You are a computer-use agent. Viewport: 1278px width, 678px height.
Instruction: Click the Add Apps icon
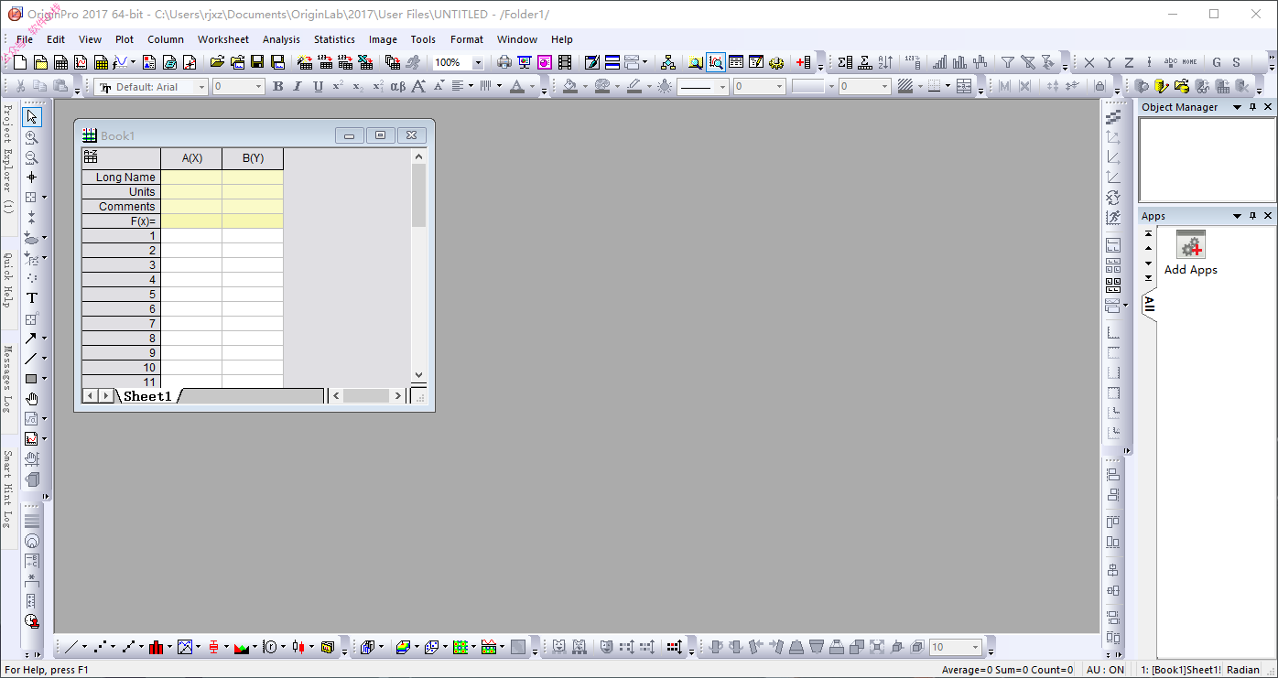(1190, 253)
